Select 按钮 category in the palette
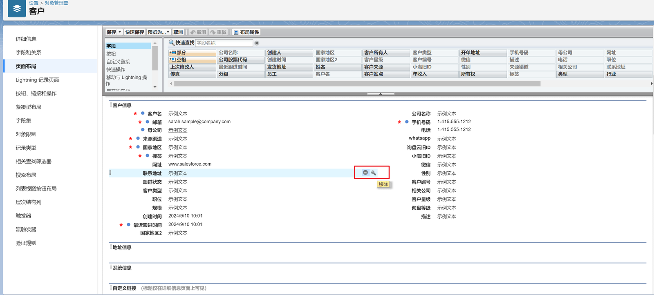The image size is (654, 295). pos(111,54)
